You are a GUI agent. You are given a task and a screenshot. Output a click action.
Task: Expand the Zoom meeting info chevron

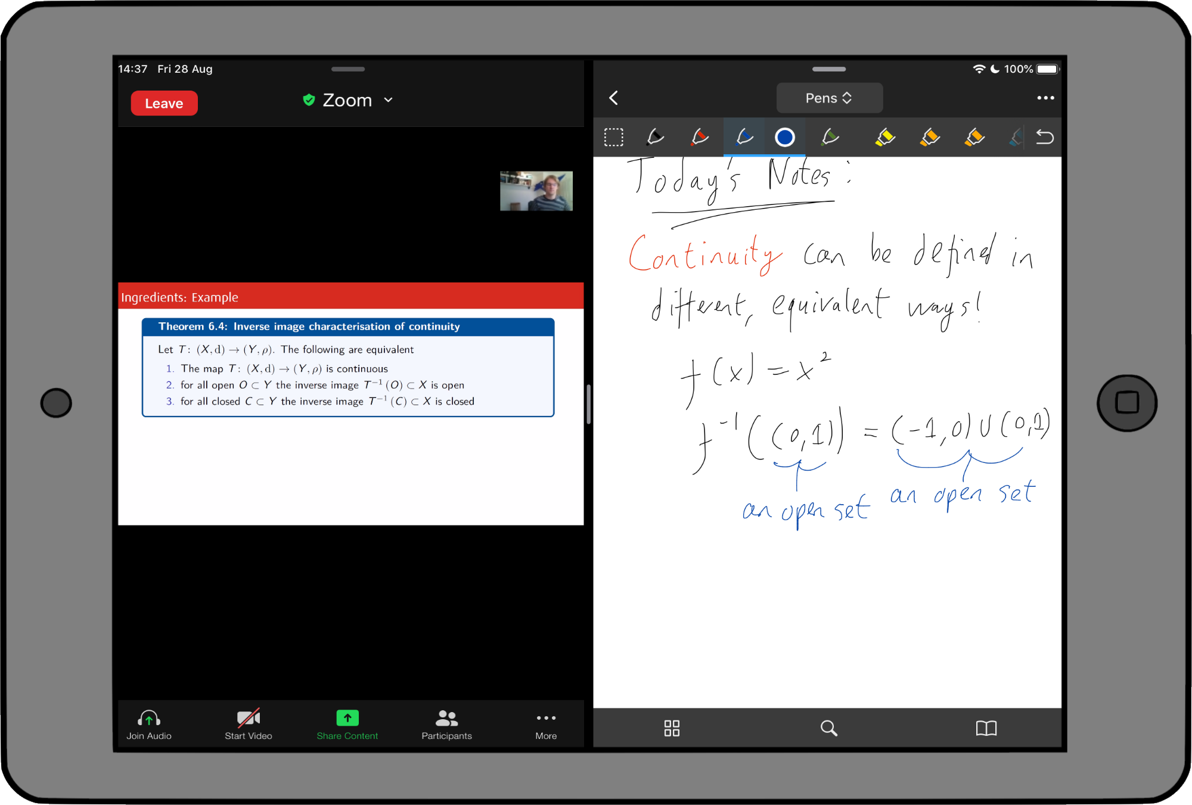click(x=389, y=100)
